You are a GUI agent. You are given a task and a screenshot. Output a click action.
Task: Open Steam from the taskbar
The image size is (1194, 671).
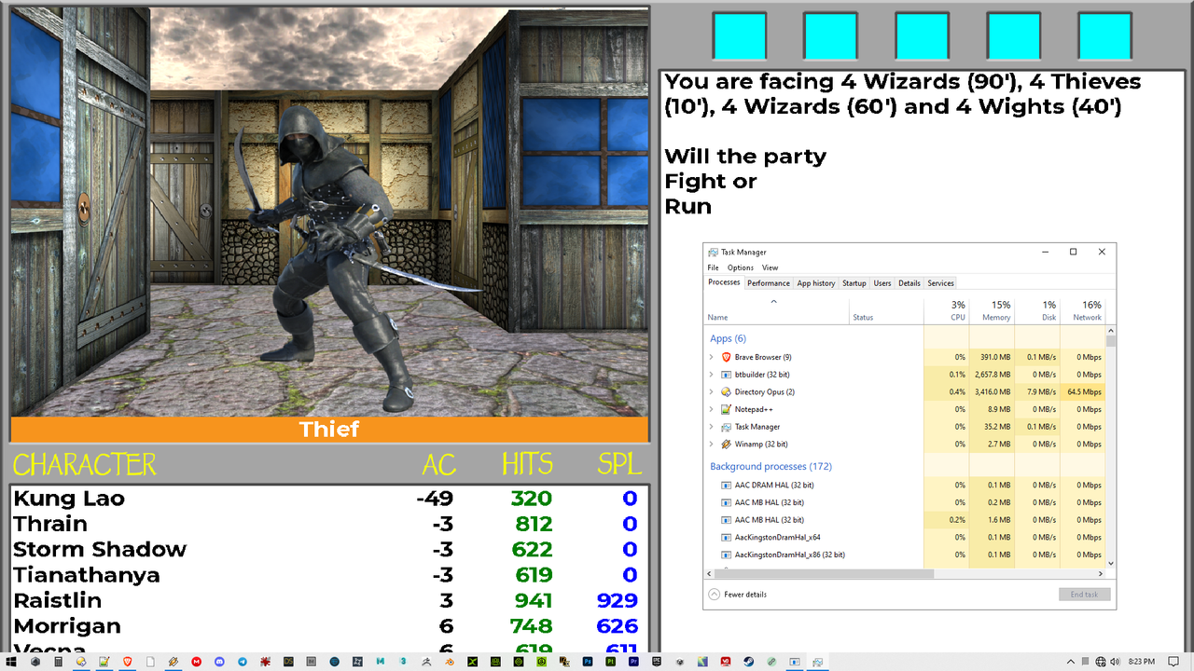(748, 662)
